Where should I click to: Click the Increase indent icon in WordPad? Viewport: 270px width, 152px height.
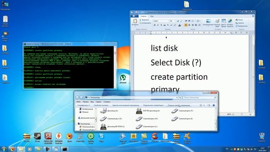189,21
